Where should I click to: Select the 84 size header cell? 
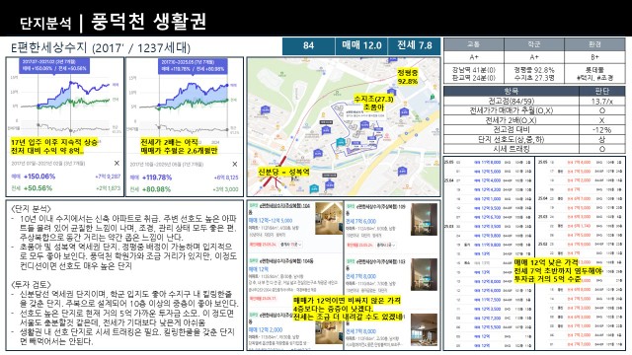click(x=308, y=45)
